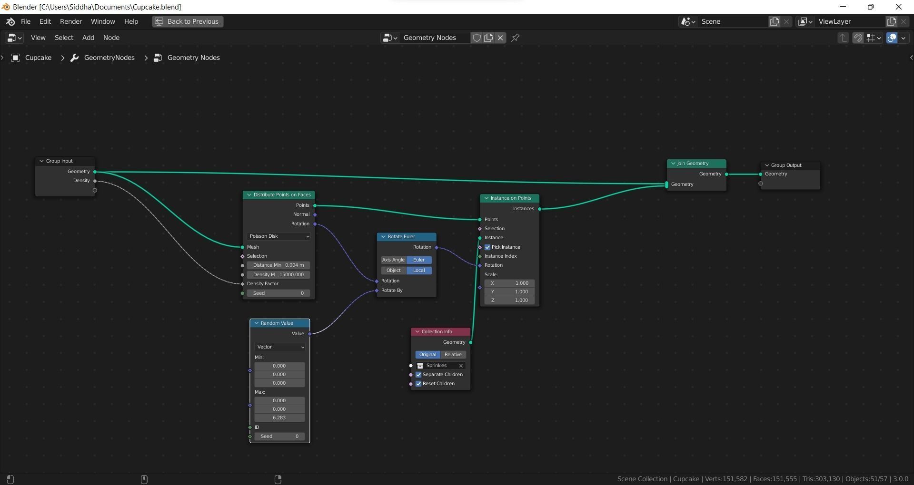
Task: Open the Window menu
Action: [103, 21]
